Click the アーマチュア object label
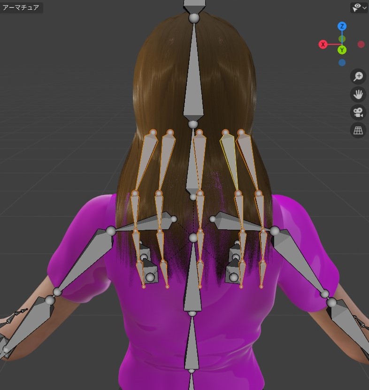The height and width of the screenshot is (390, 369). pos(21,8)
